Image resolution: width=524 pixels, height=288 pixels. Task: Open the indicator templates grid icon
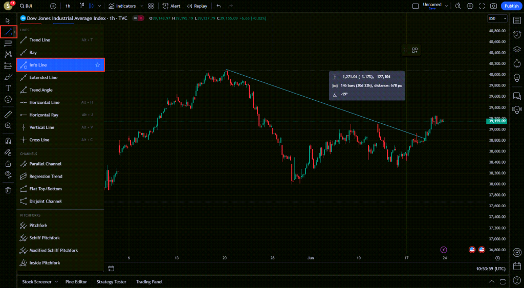[x=151, y=6]
